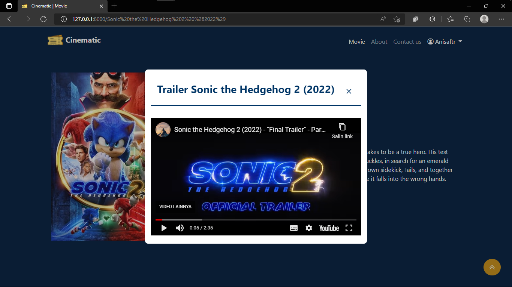The height and width of the screenshot is (287, 512).
Task: Close the trailer modal with X
Action: pos(349,92)
